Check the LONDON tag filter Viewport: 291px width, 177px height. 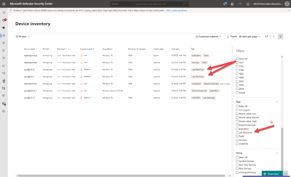pyautogui.click(x=237, y=144)
